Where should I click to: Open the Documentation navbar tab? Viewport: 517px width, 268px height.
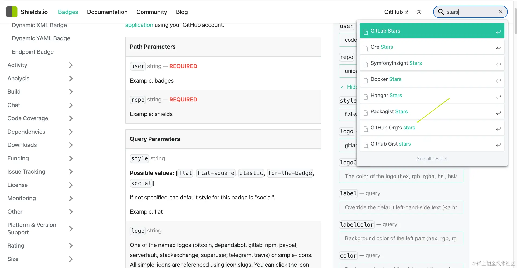[107, 12]
